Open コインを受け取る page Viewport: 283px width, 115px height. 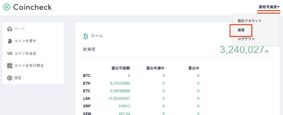[x=29, y=66]
